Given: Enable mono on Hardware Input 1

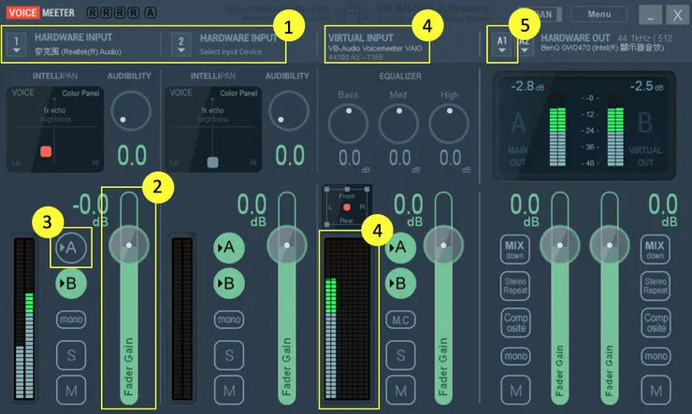Looking at the screenshot, I should (71, 320).
